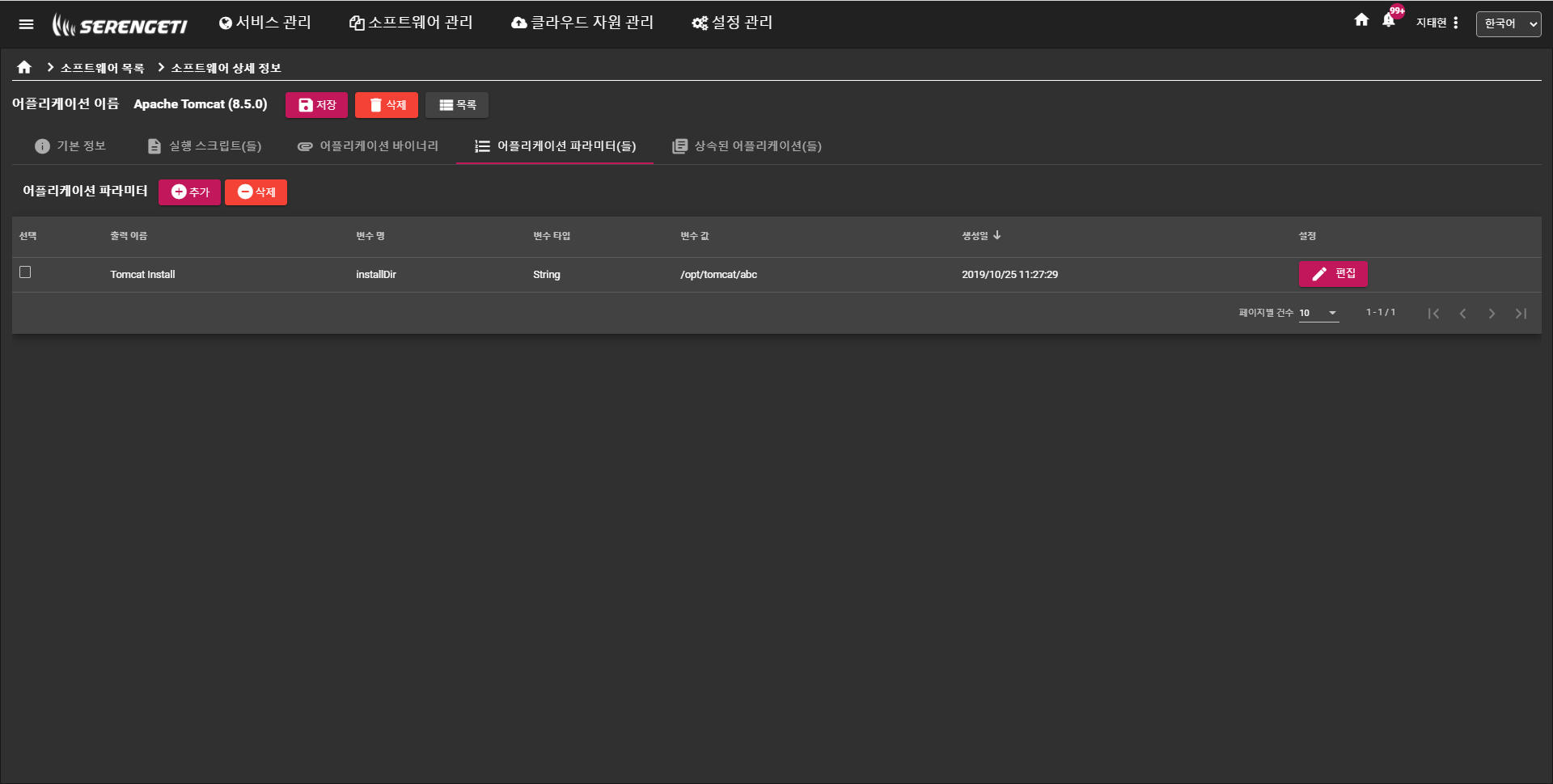Open 클라우드 자원 관리 menu
1553x784 pixels.
(582, 23)
